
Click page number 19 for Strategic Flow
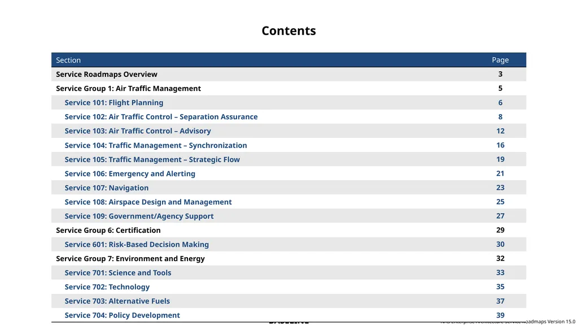point(500,159)
